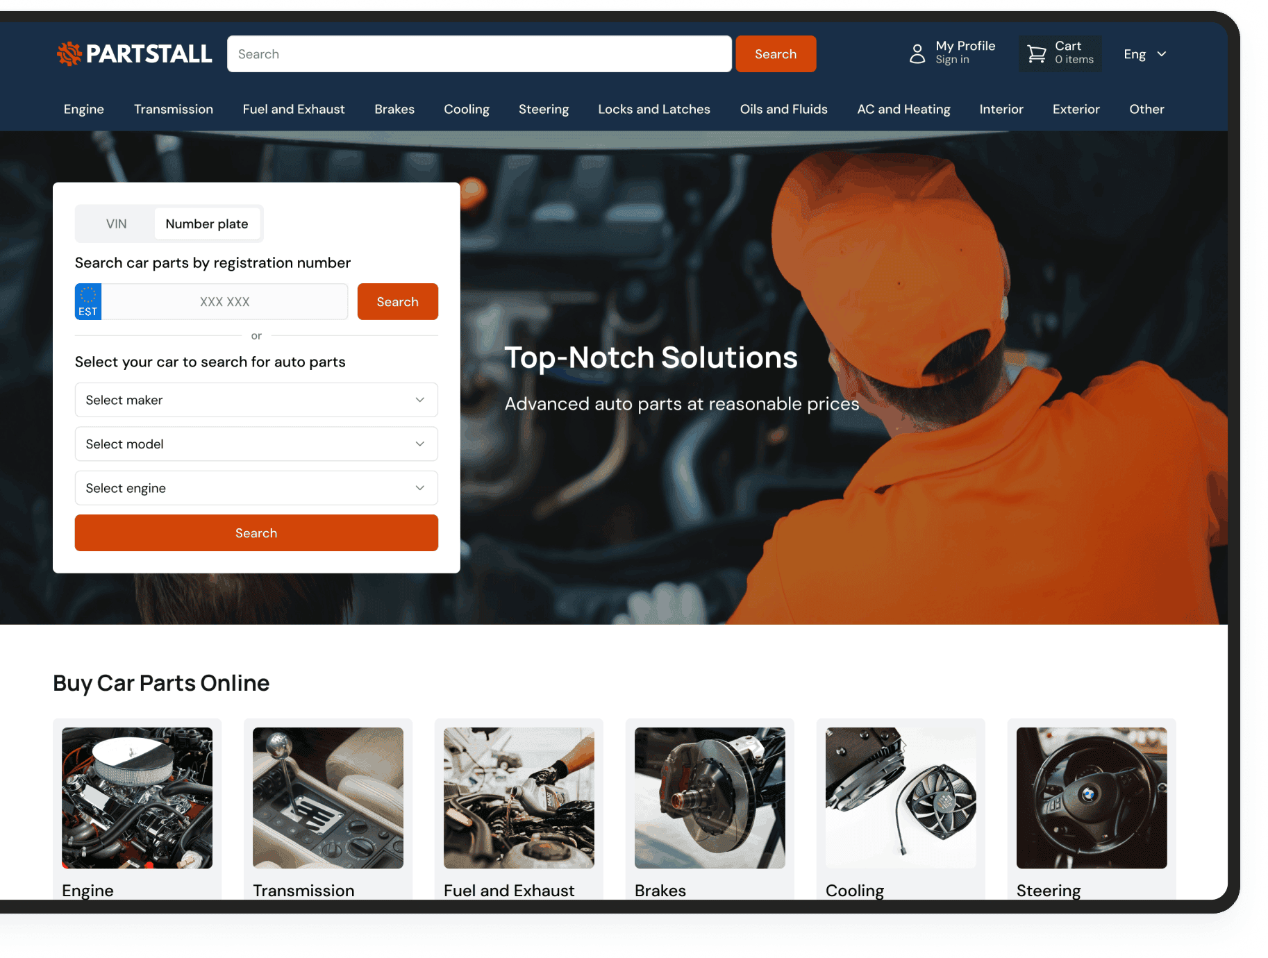Click the wide Search button under Select engine
Image resolution: width=1268 pixels, height=958 pixels.
click(256, 533)
